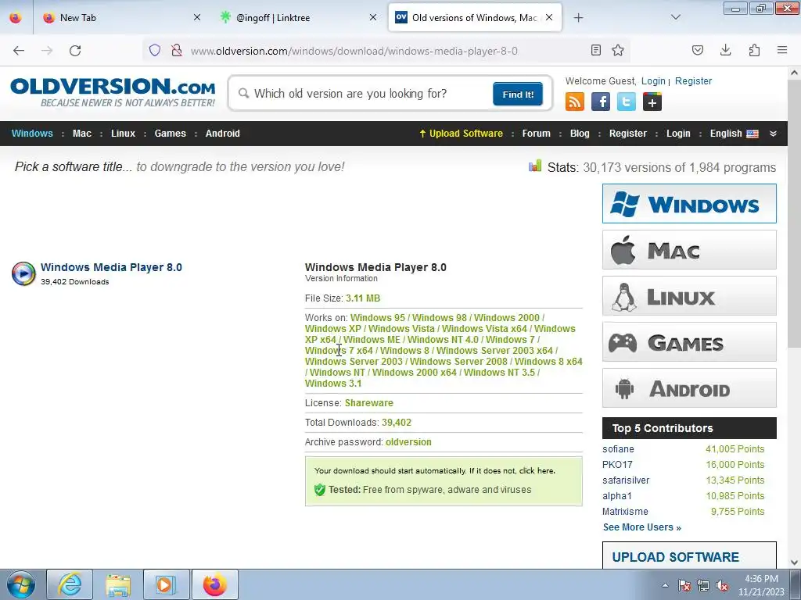Switch to the New Tab tab
Screen dimensions: 801x600
(x=121, y=18)
